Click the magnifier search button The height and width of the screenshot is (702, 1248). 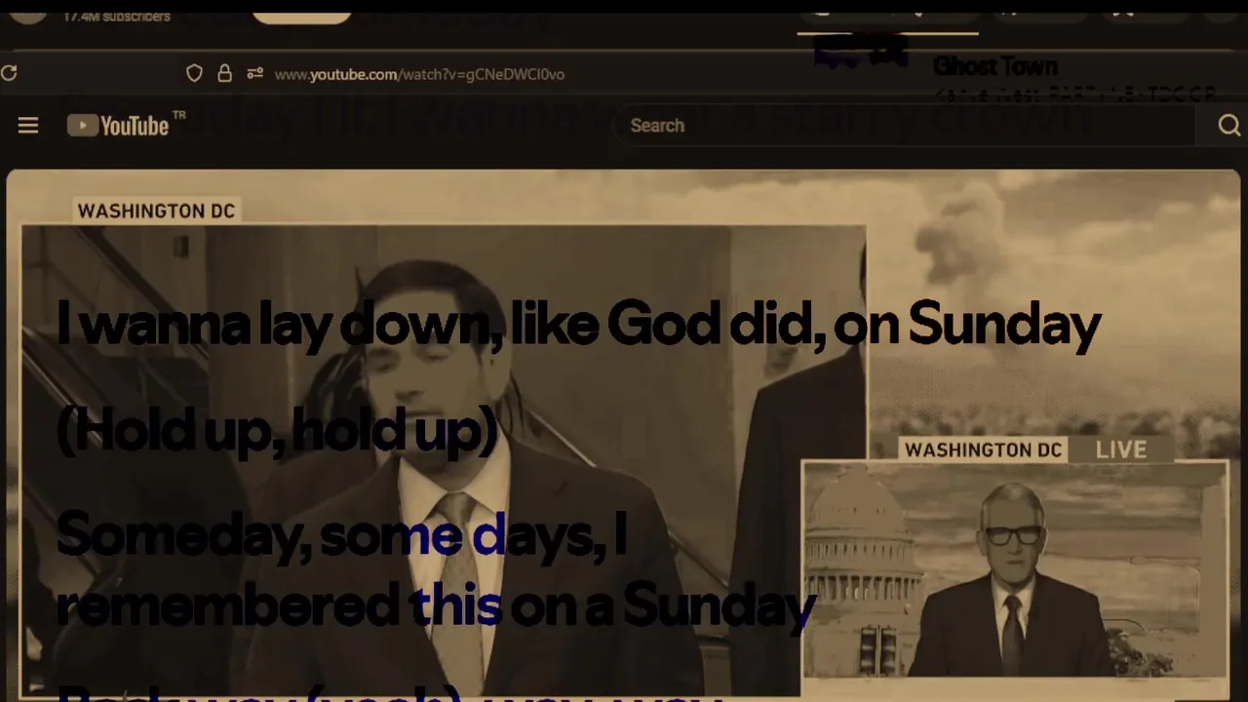point(1228,125)
